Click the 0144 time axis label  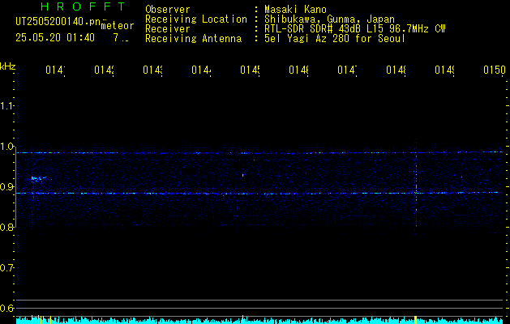coord(201,70)
